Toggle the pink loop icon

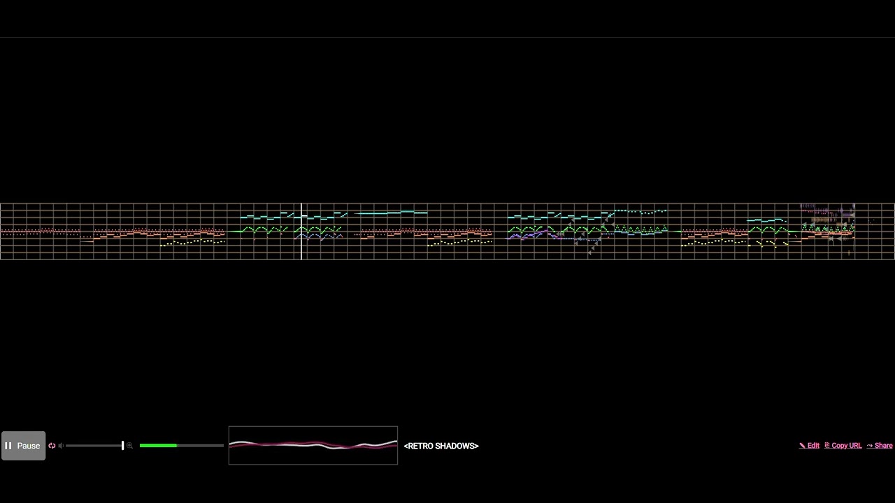tap(52, 446)
